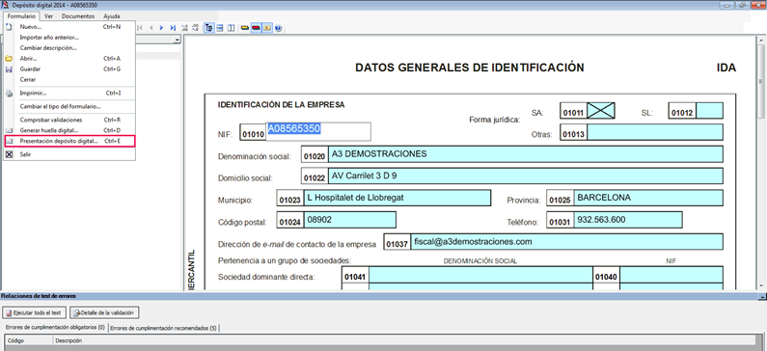This screenshot has width=767, height=351.
Task: Click the NIF field 01040
Action: (x=671, y=275)
